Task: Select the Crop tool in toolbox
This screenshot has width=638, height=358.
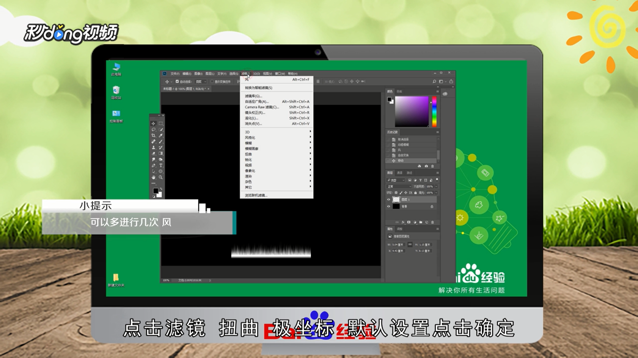Action: pos(153,136)
